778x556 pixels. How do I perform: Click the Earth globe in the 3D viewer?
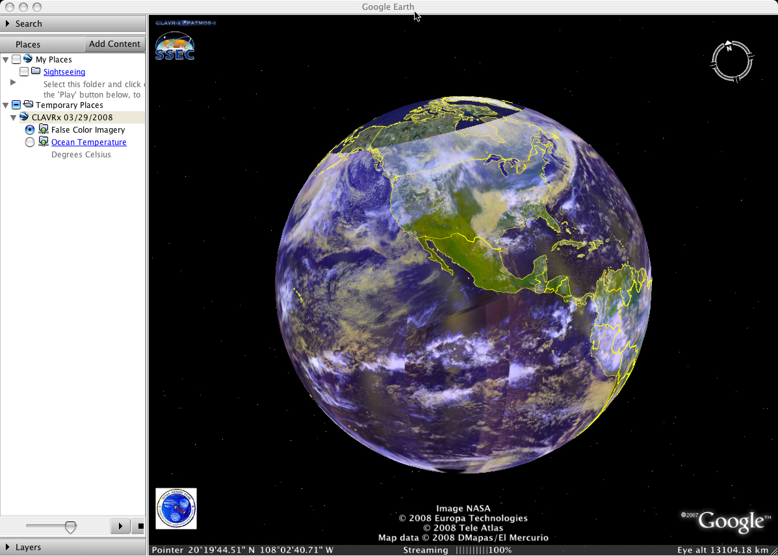tap(463, 284)
